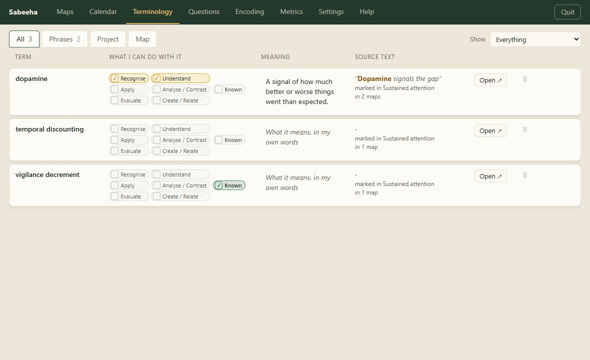
Task: Select the All terms tab
Action: (x=24, y=39)
